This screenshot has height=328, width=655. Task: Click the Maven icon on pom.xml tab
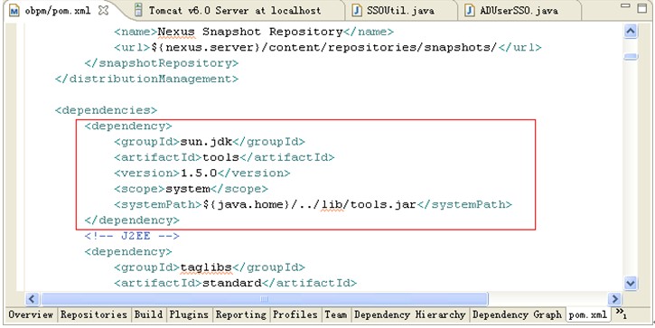14,11
